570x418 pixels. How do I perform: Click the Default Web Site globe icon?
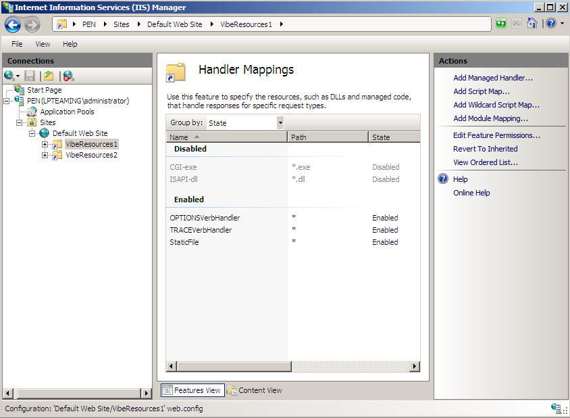45,133
